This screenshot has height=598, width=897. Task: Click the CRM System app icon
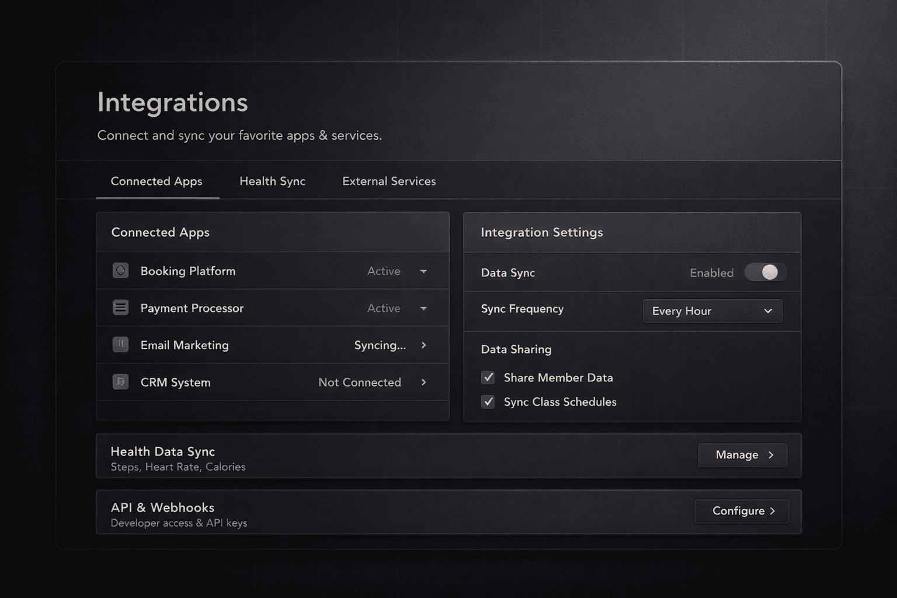(120, 382)
